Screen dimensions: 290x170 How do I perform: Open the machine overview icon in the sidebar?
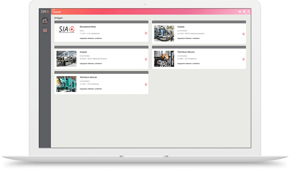45,21
